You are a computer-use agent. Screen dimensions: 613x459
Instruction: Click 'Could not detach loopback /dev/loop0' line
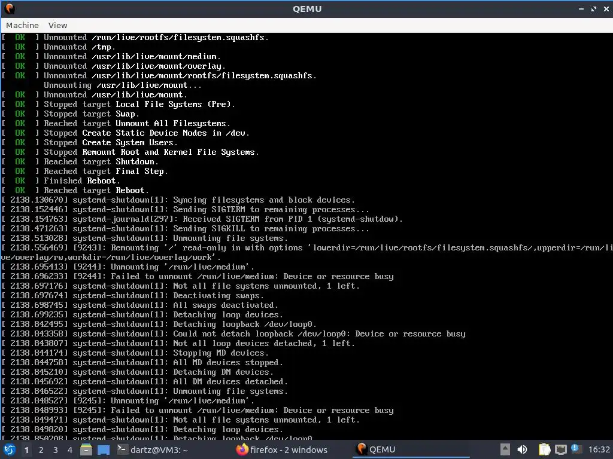pos(233,334)
